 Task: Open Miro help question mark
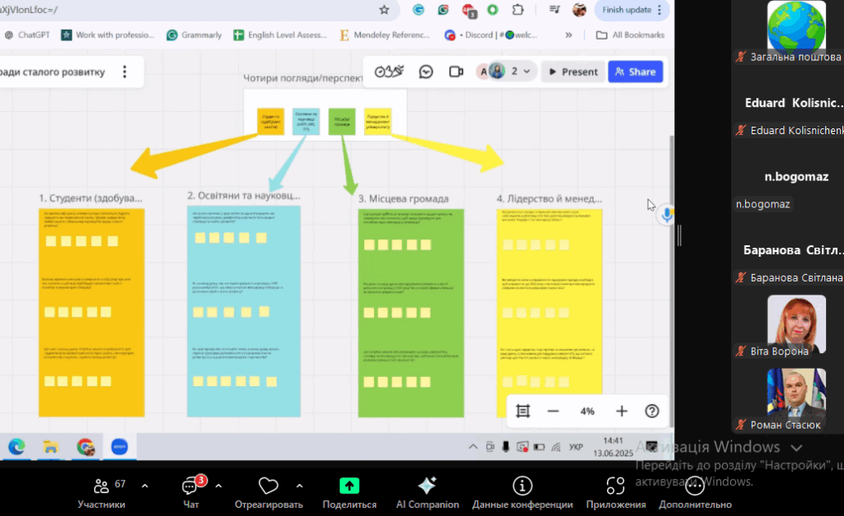point(652,411)
